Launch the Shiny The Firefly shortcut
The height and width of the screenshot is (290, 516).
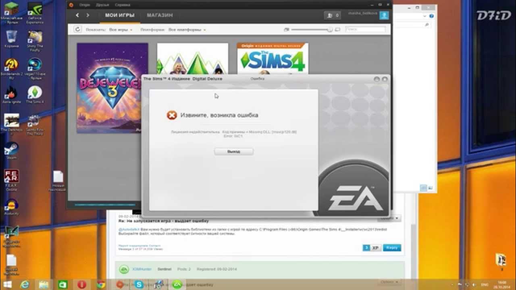pyautogui.click(x=35, y=41)
